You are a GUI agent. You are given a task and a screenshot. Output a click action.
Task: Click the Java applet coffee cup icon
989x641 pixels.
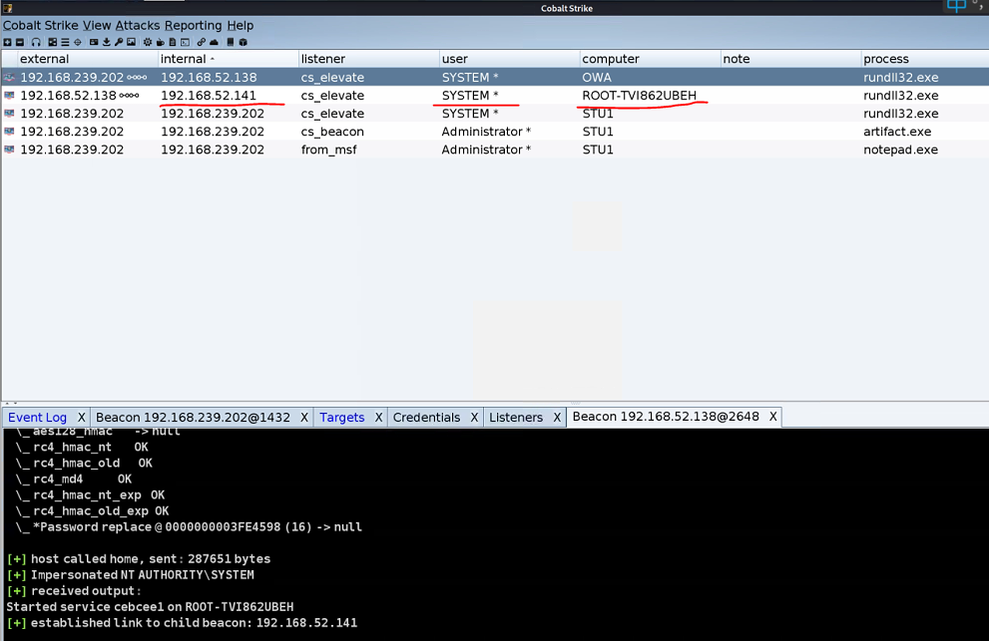point(161,42)
